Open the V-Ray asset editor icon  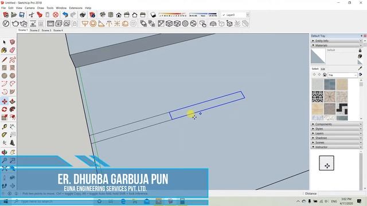point(6,23)
